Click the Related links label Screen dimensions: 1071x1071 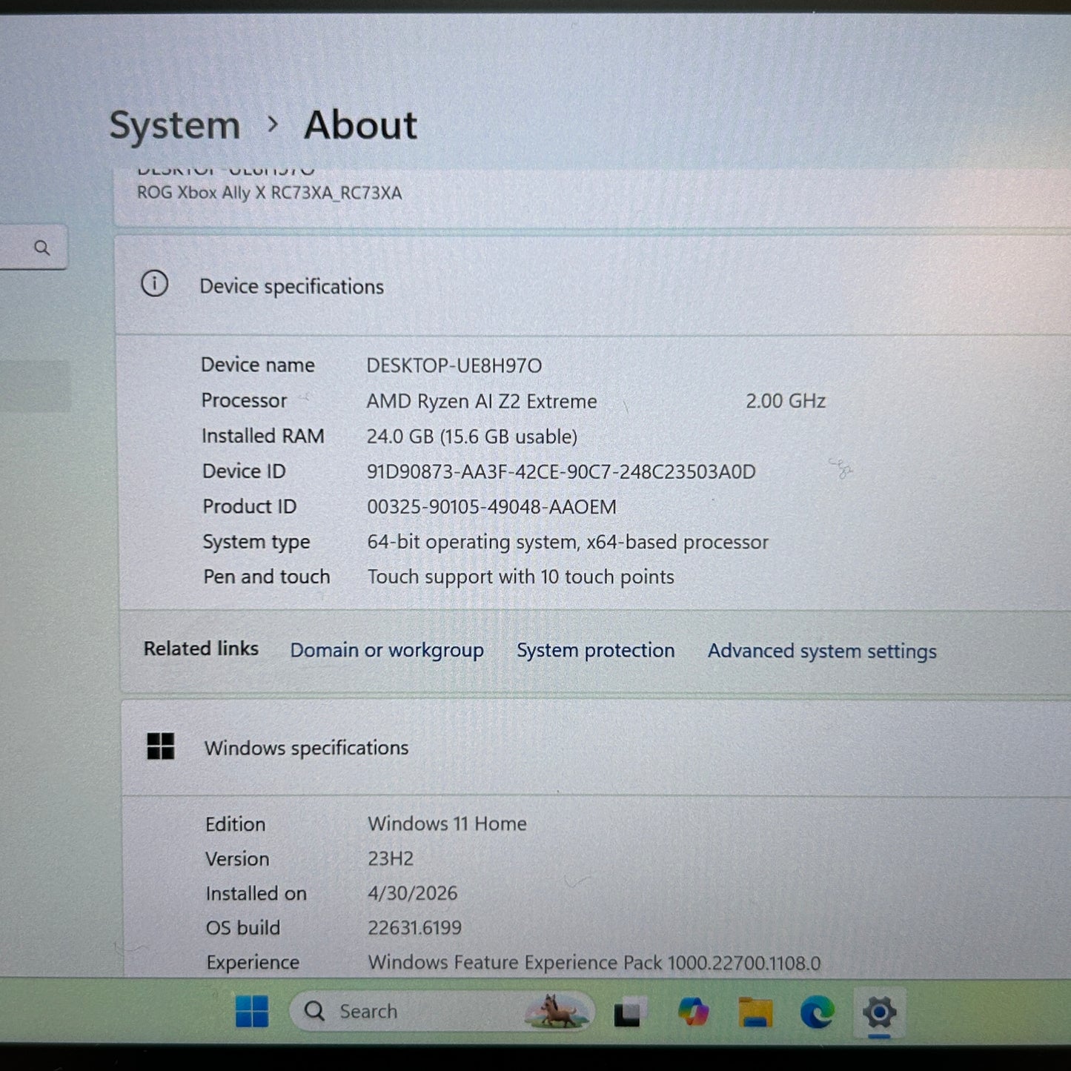click(201, 649)
